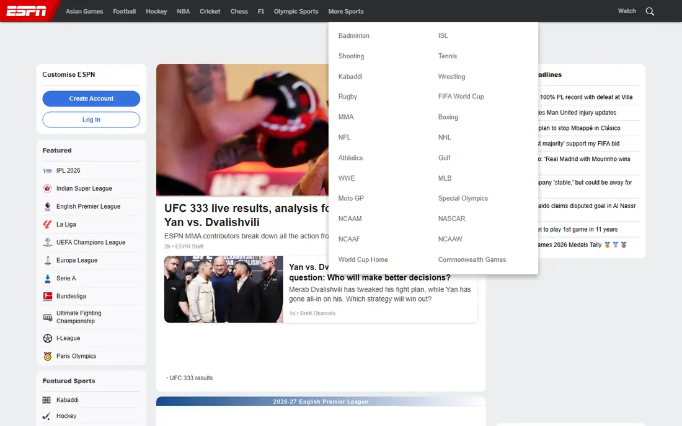Open headline 'Real Madrid with Mourinho wins'
This screenshot has height=426, width=682.
[584, 159]
